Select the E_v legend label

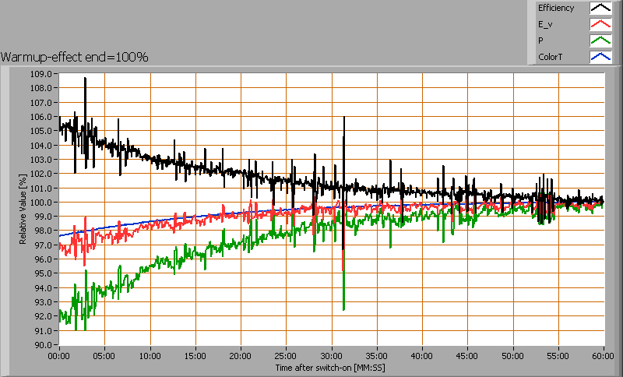[x=545, y=25]
